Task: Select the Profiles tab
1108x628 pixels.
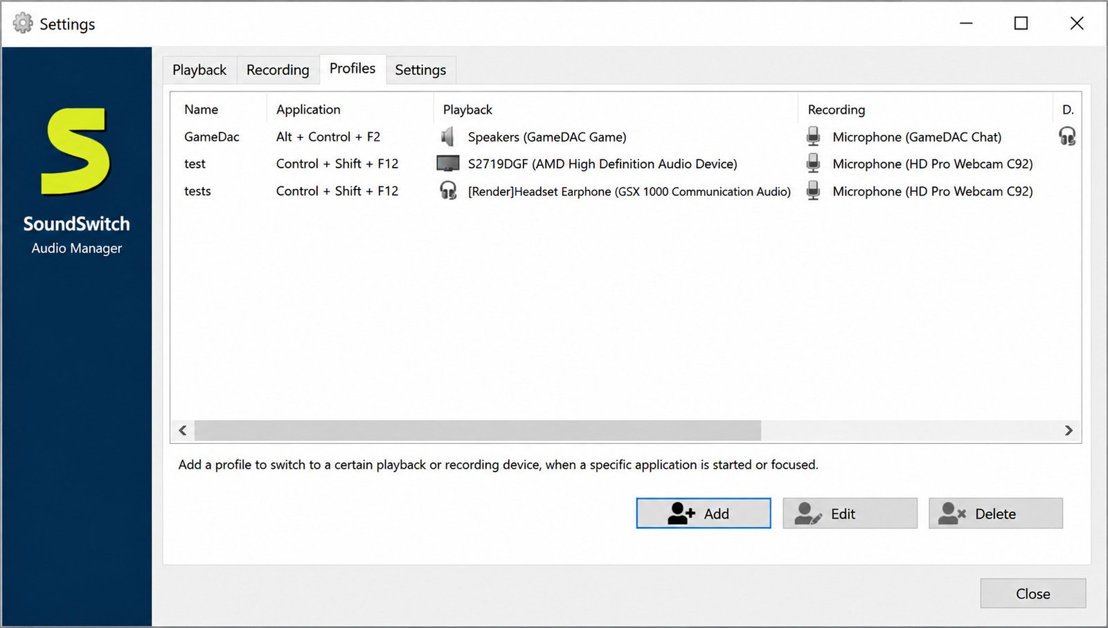Action: [352, 69]
